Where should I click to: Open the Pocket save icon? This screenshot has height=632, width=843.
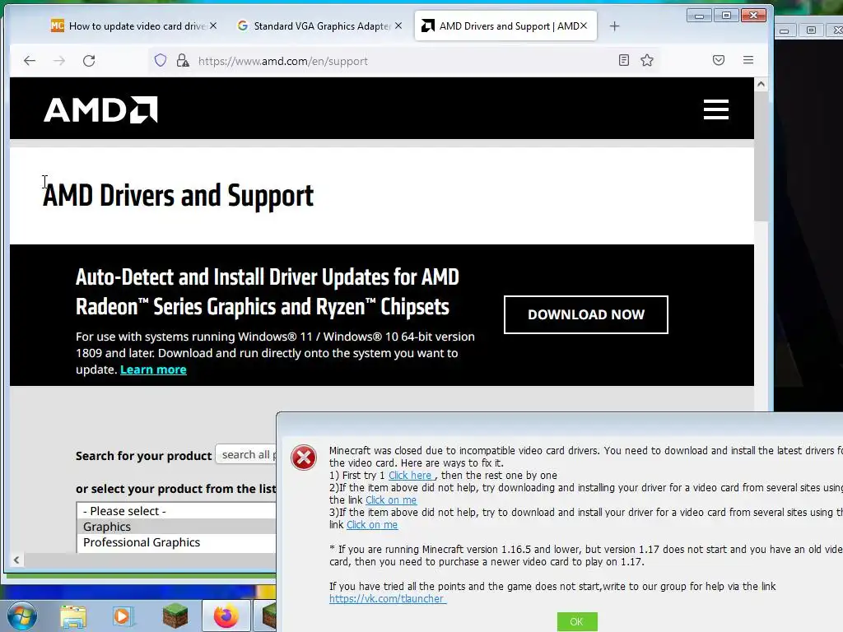(718, 60)
